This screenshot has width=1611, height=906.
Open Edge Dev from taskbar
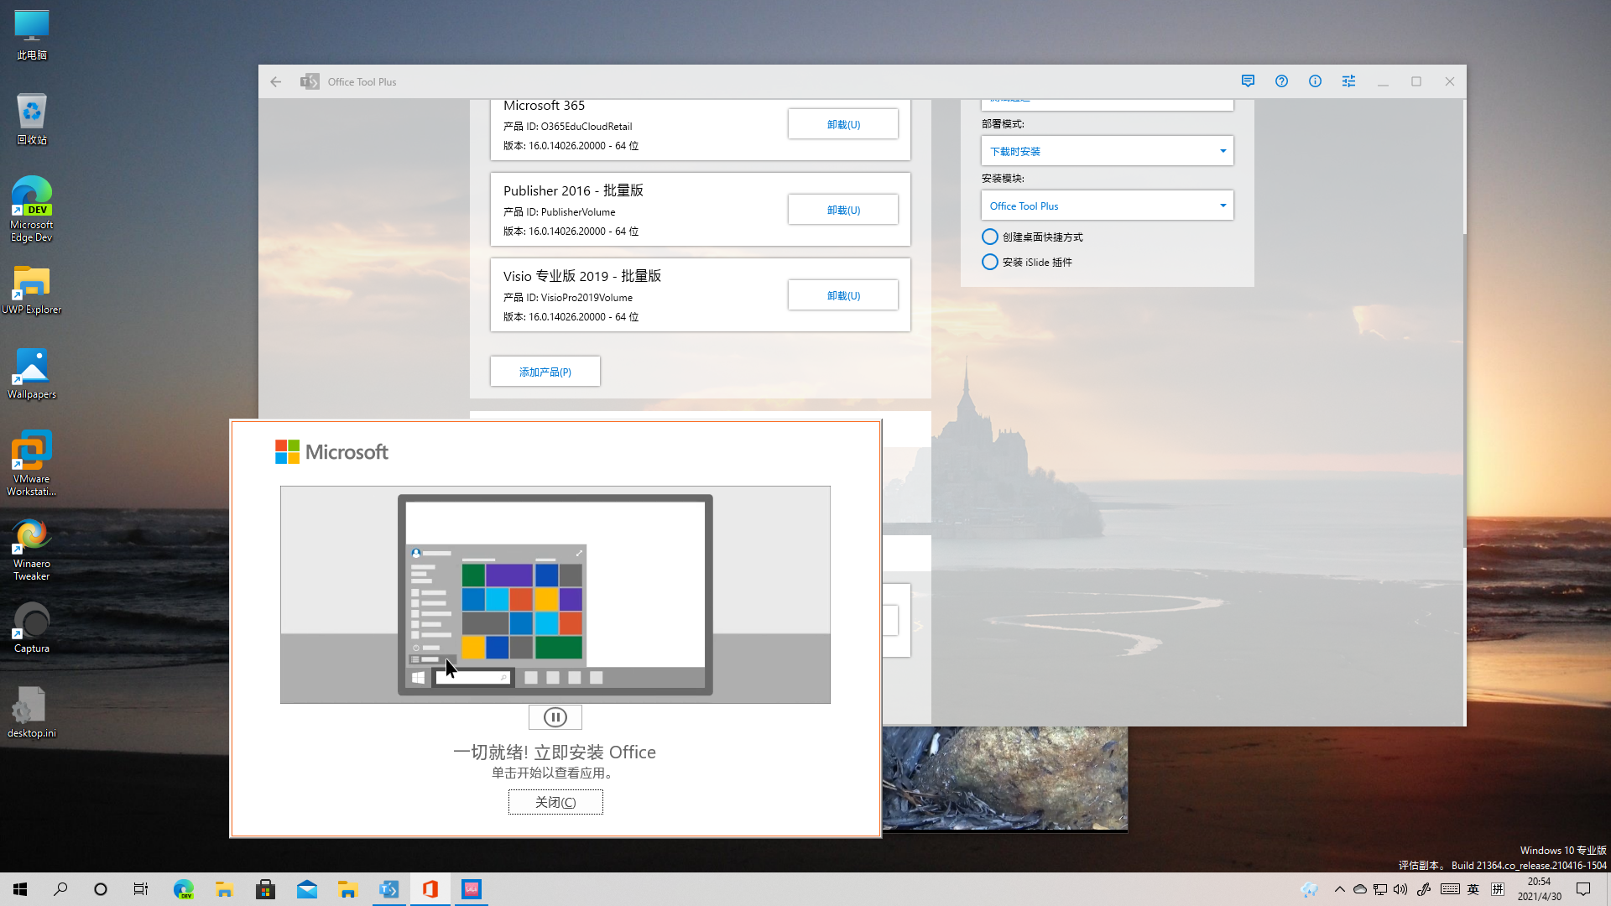point(183,889)
